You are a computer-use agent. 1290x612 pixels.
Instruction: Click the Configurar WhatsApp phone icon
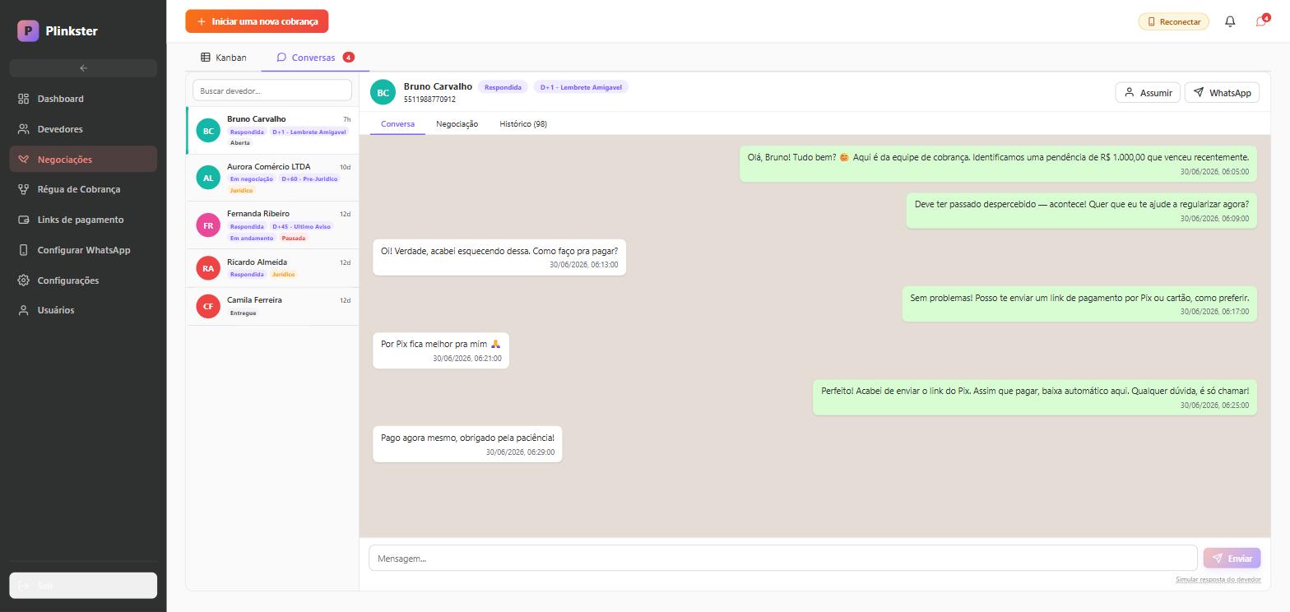click(23, 250)
